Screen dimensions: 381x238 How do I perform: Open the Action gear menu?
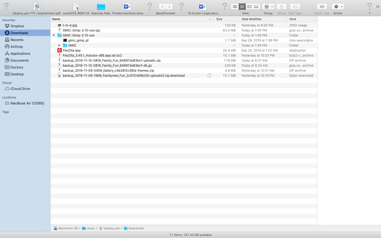338,7
